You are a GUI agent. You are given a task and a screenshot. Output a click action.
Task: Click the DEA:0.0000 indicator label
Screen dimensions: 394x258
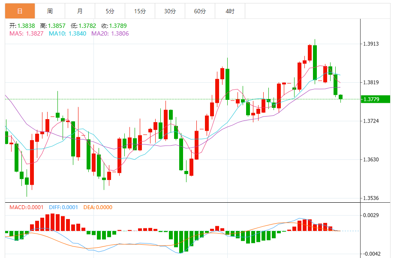(x=98, y=207)
